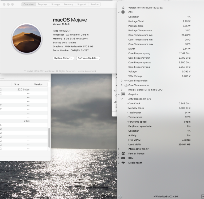Click the 2 KB size cell
Screen dimensions: 204x199
(x=27, y=121)
